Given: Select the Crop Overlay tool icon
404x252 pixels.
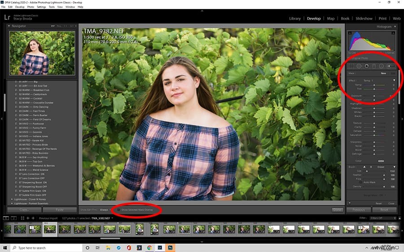Looking at the screenshot, I should coord(351,66).
